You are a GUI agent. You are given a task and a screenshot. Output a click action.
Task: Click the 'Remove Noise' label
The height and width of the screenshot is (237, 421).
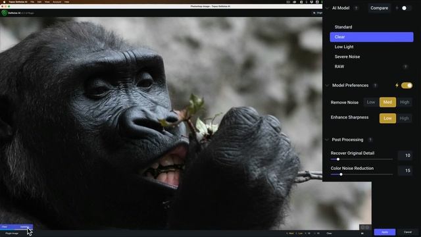pos(345,103)
